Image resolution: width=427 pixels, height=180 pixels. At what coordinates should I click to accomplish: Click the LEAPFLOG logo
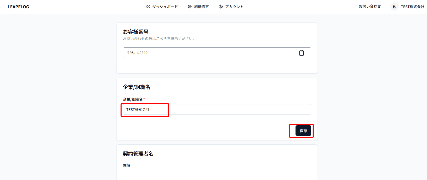pyautogui.click(x=18, y=7)
